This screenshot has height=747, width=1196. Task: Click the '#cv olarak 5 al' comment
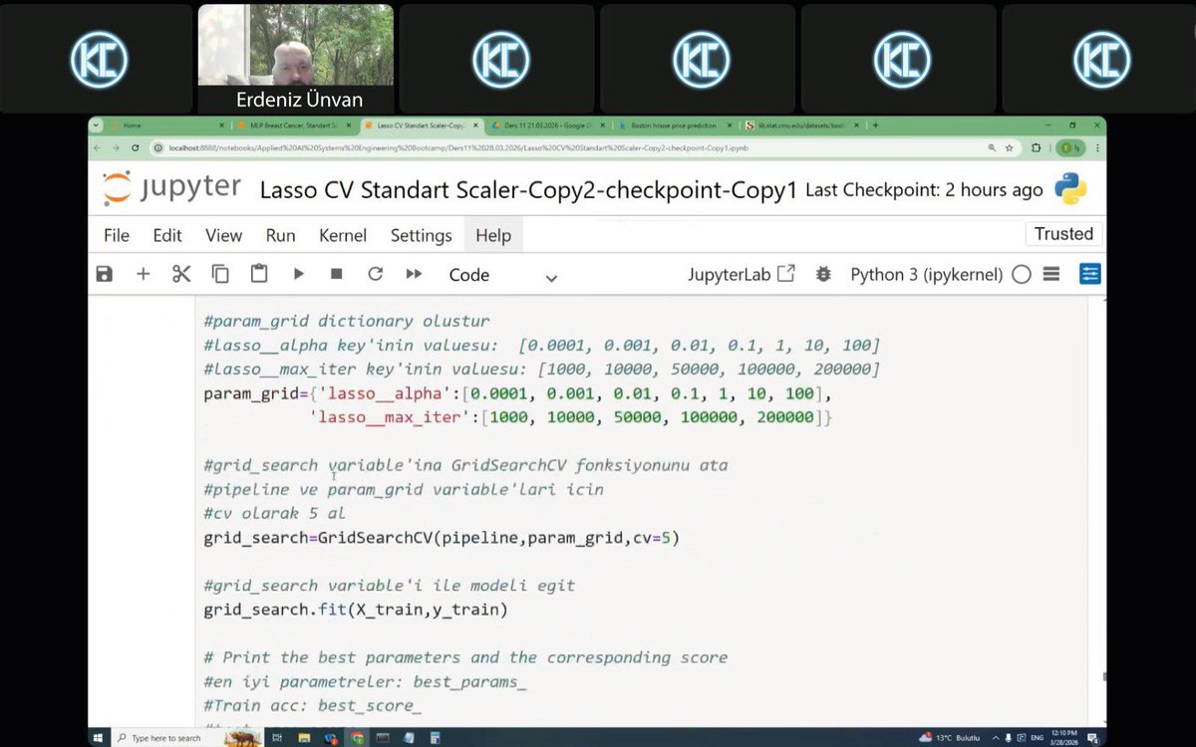[x=274, y=514]
